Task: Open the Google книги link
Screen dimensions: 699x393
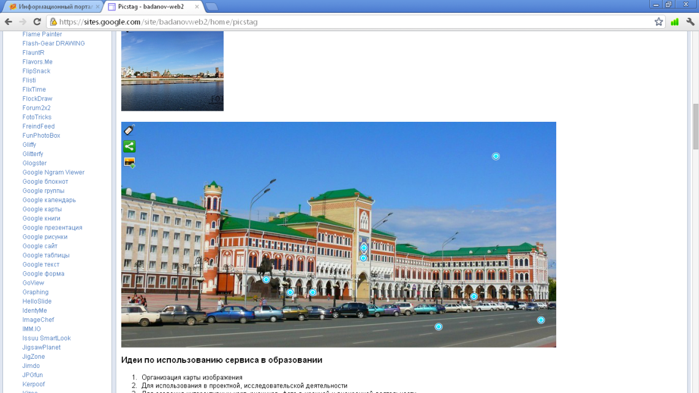Action: coord(41,219)
